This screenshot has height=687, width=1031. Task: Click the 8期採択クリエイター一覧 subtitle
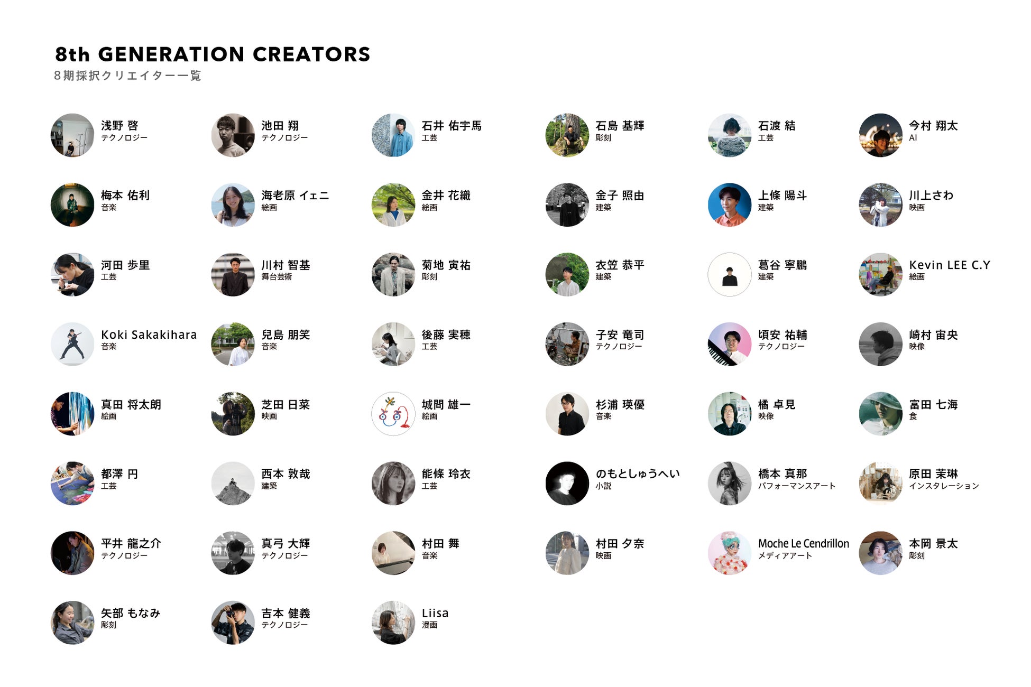127,76
